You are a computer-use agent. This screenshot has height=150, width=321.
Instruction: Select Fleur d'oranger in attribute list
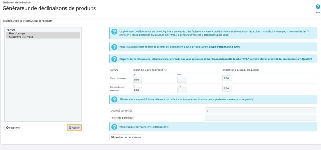click(17, 33)
